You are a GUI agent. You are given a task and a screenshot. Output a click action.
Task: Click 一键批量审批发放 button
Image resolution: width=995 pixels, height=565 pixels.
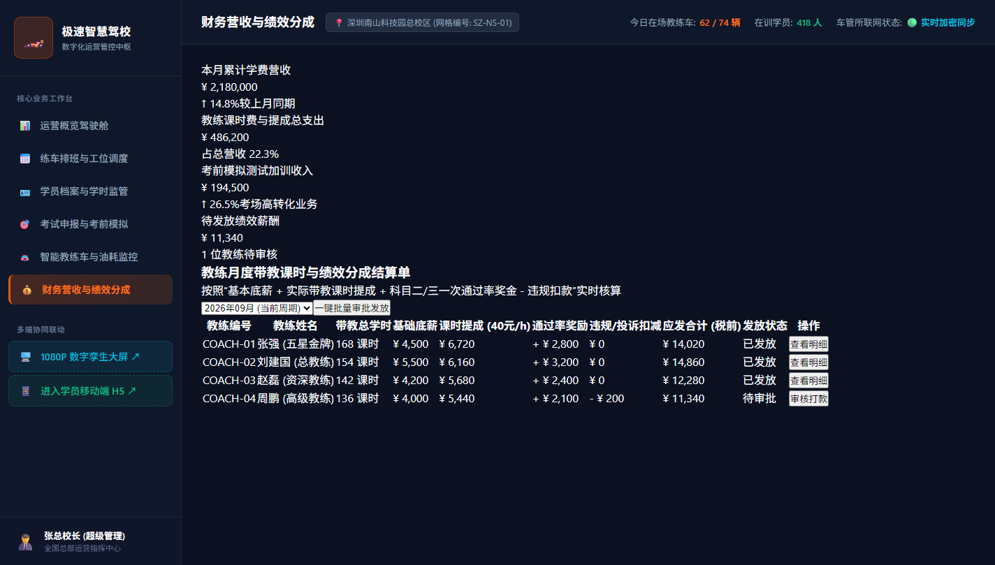[x=351, y=308]
